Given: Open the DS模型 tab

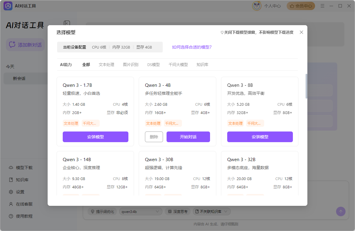Looking at the screenshot, I should pos(154,65).
